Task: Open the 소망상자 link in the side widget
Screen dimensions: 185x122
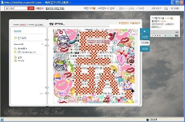Action: 170,24
